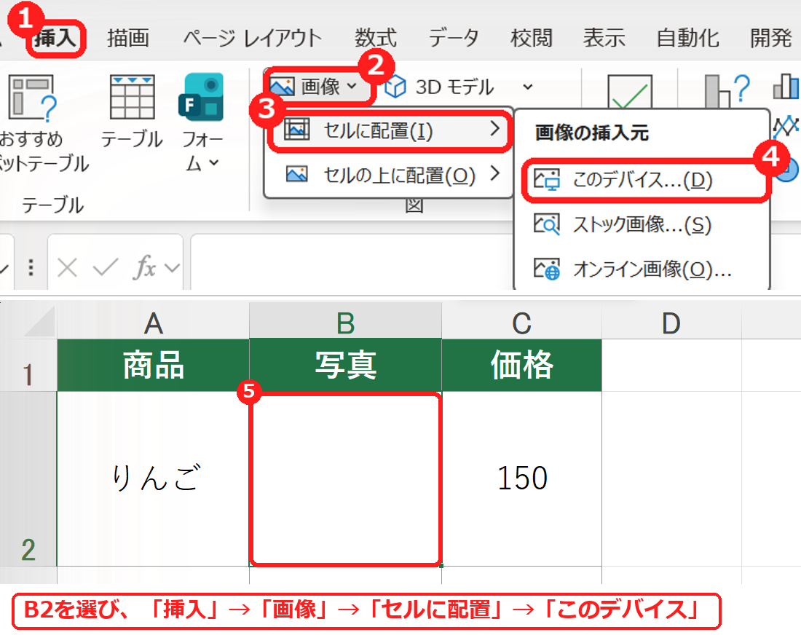Click the りんご cell
Screen dimensions: 801x635
[153, 478]
